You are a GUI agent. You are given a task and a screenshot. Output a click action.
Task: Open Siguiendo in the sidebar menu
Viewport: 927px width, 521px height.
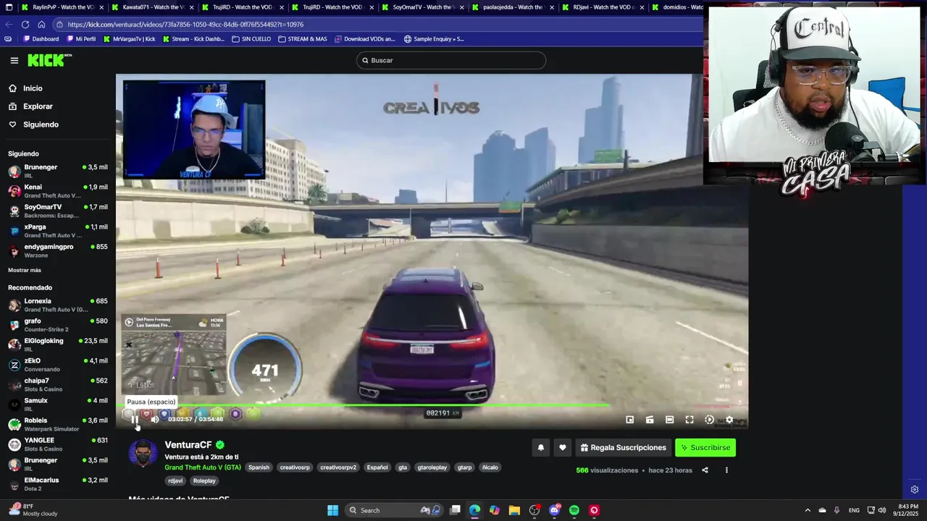click(x=33, y=124)
